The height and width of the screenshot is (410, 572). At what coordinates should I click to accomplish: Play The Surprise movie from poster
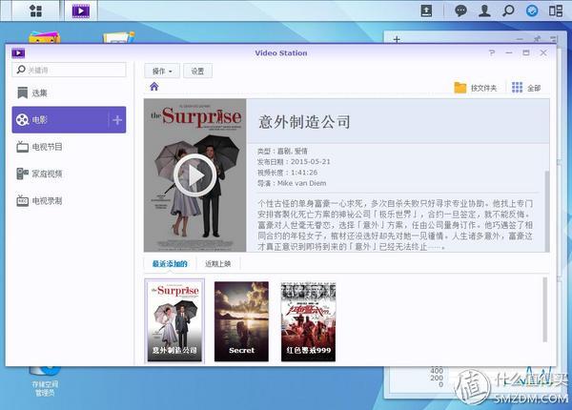click(194, 174)
